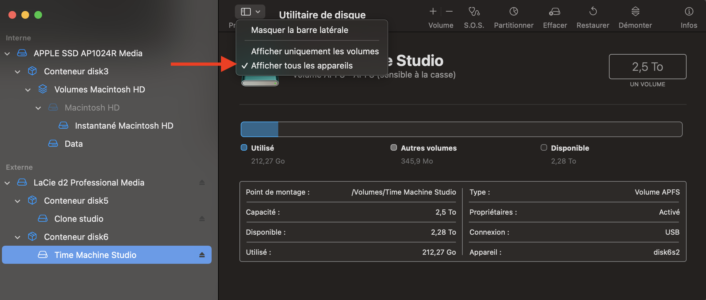
Task: Select Data volume in sidebar
Action: click(73, 144)
